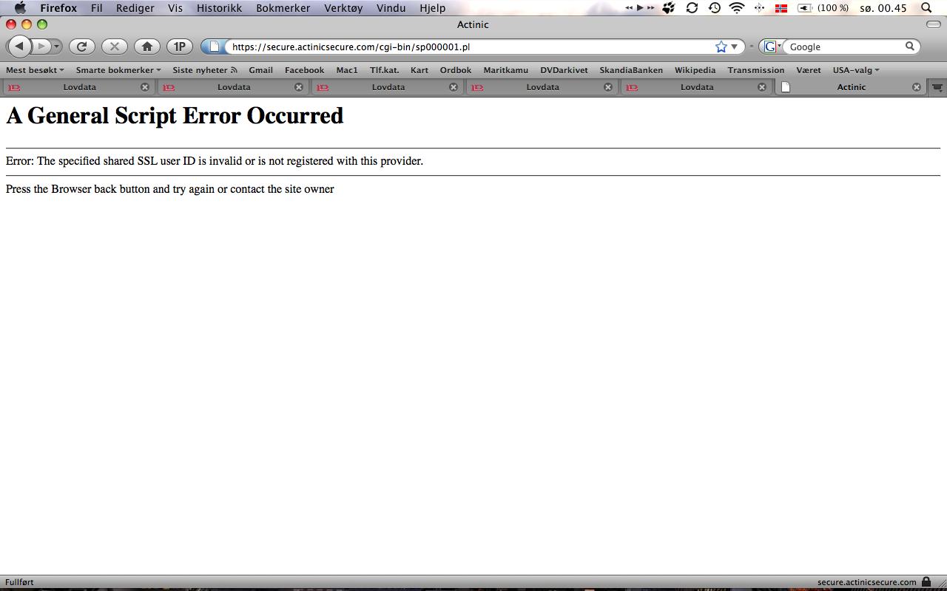Viewport: 947px width, 591px height.
Task: Click in the Google search field
Action: (x=845, y=47)
